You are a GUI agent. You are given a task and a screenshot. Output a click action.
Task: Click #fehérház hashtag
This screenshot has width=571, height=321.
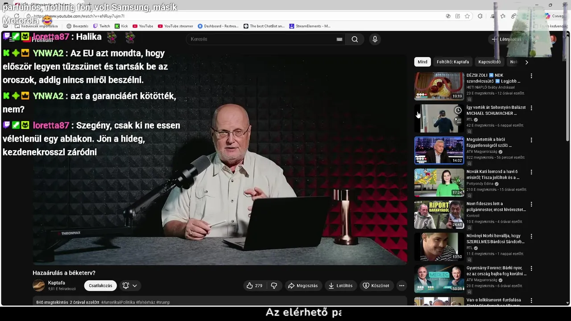(x=145, y=302)
